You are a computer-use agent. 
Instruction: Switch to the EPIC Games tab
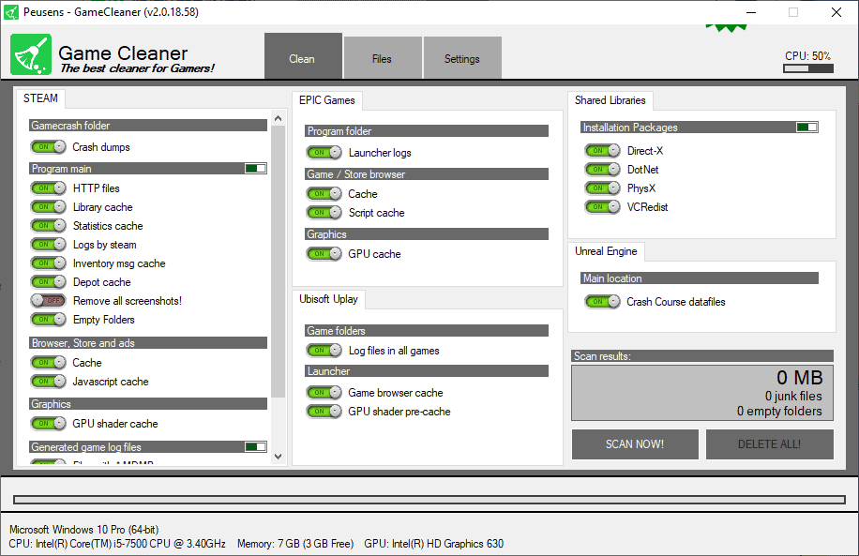point(326,100)
